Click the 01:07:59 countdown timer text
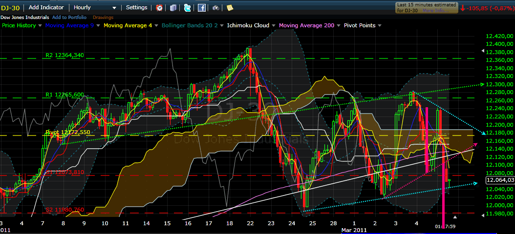 445,226
